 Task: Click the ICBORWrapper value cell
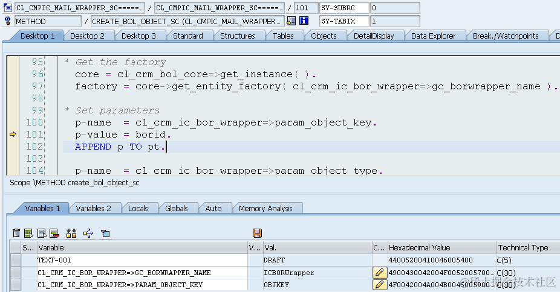coord(317,273)
